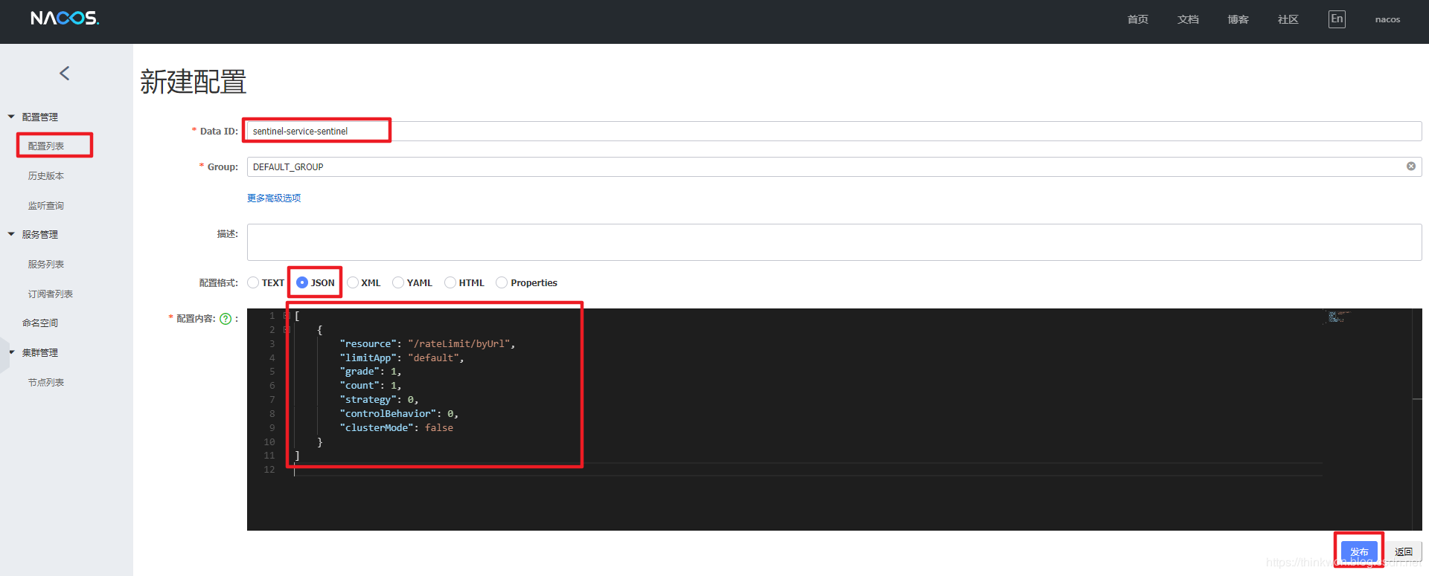Collapse the 配置管理 menu section

pyautogui.click(x=11, y=117)
